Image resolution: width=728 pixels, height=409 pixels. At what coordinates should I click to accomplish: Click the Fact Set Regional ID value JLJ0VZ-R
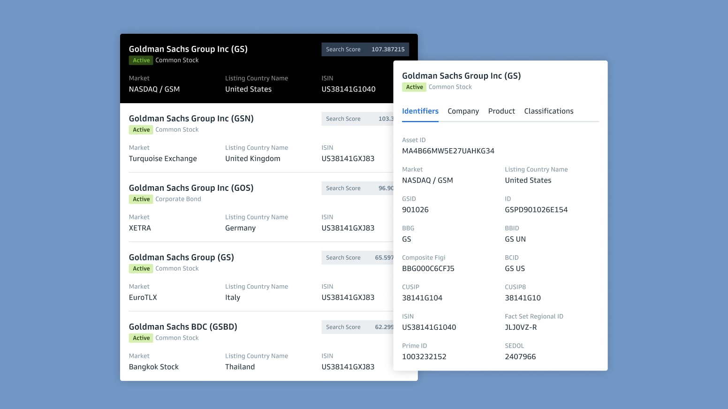point(521,327)
